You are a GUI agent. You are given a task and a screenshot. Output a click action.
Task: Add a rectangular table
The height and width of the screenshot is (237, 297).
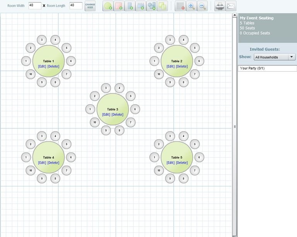pyautogui.click(x=130, y=6)
